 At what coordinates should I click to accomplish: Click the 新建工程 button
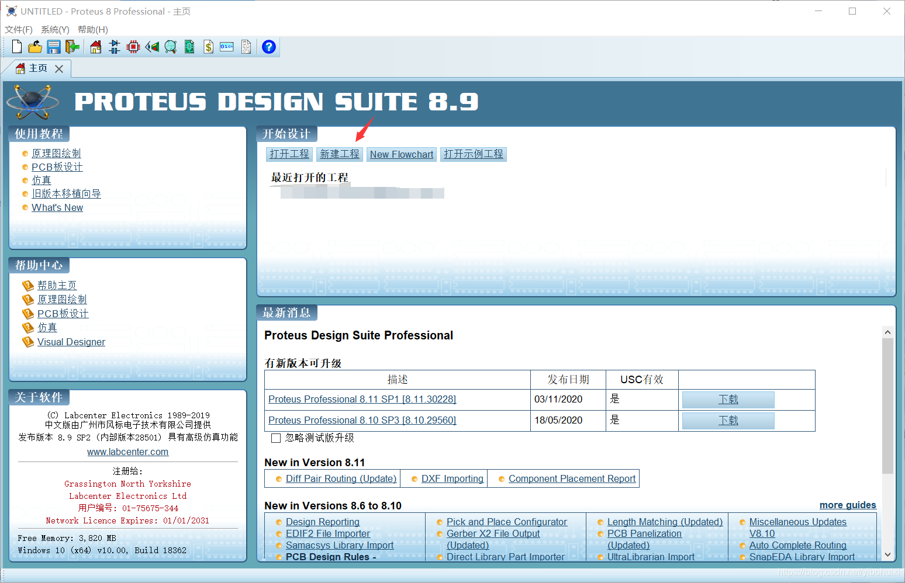pyautogui.click(x=340, y=154)
